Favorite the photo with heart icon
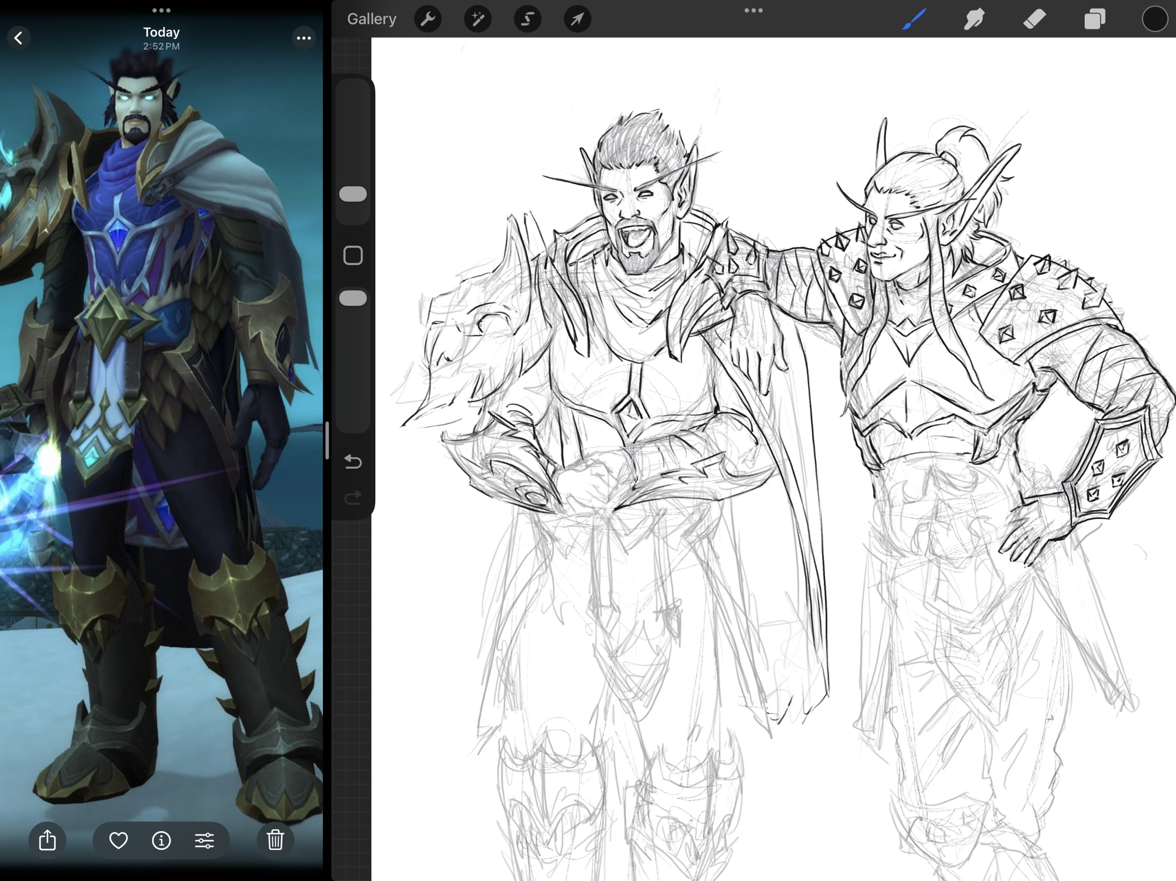 click(118, 840)
